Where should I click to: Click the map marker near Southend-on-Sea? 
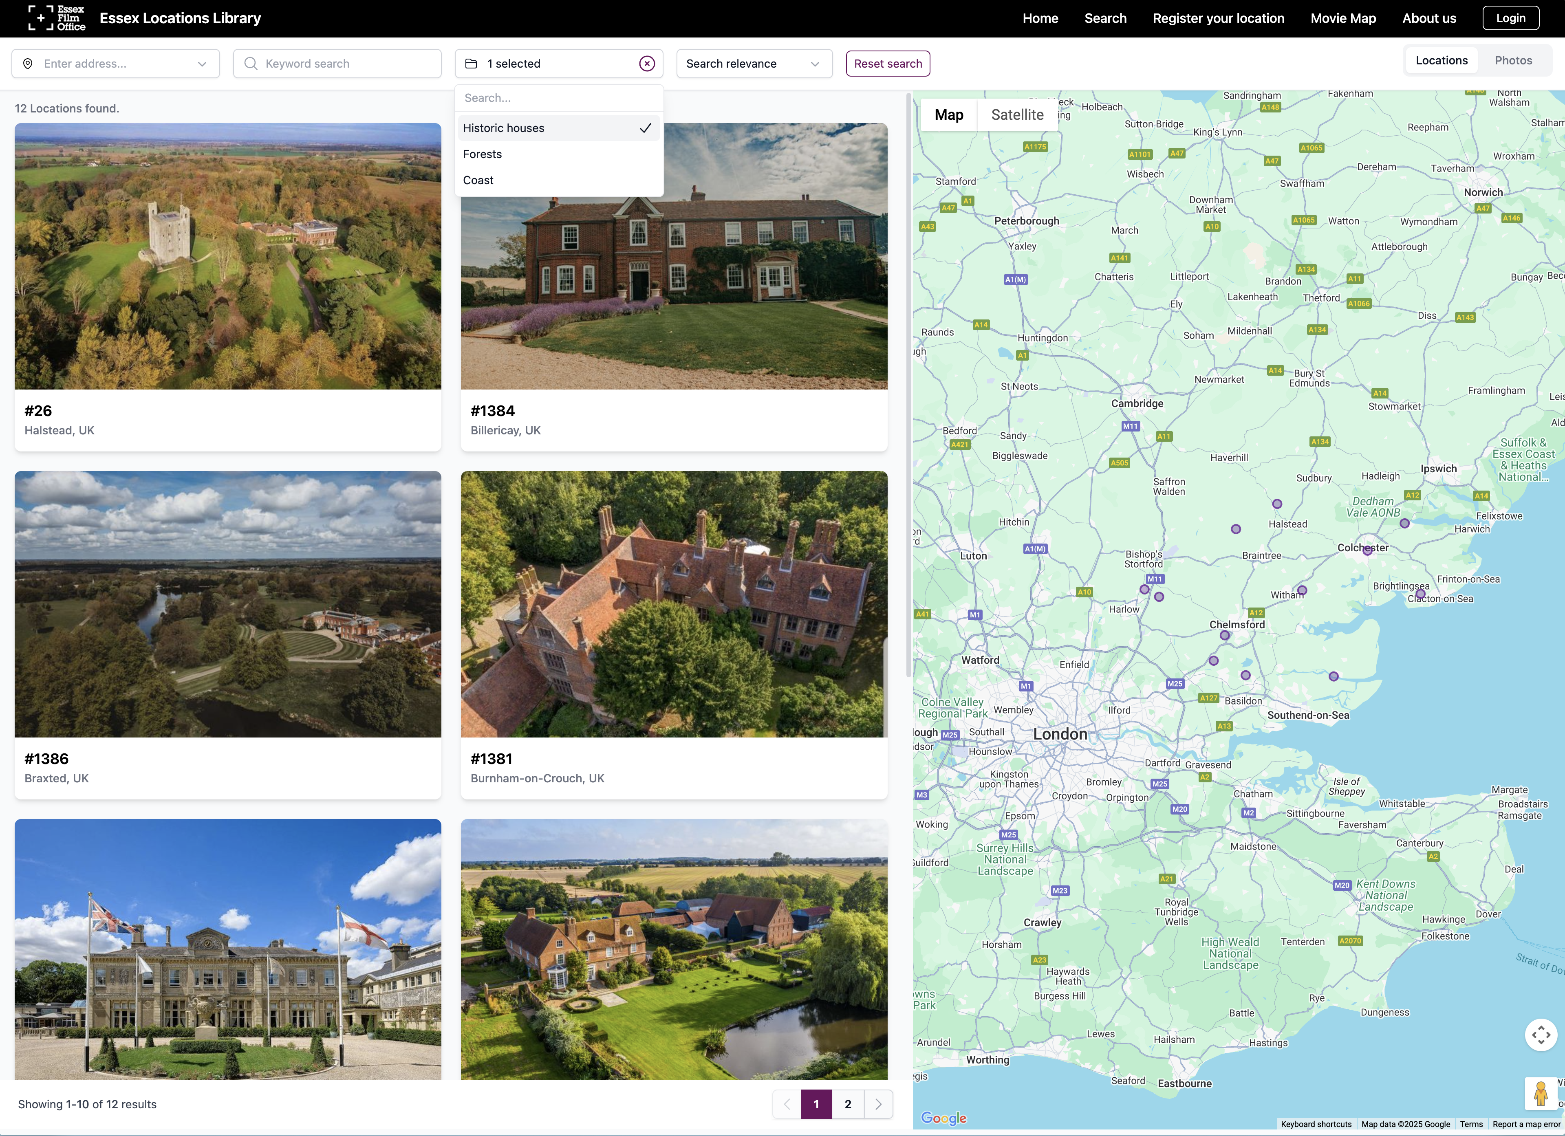point(1333,677)
